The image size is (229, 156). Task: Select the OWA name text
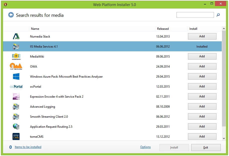(34, 66)
